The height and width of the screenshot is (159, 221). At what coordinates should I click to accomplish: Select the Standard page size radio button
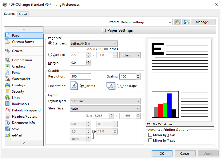(x=50, y=43)
